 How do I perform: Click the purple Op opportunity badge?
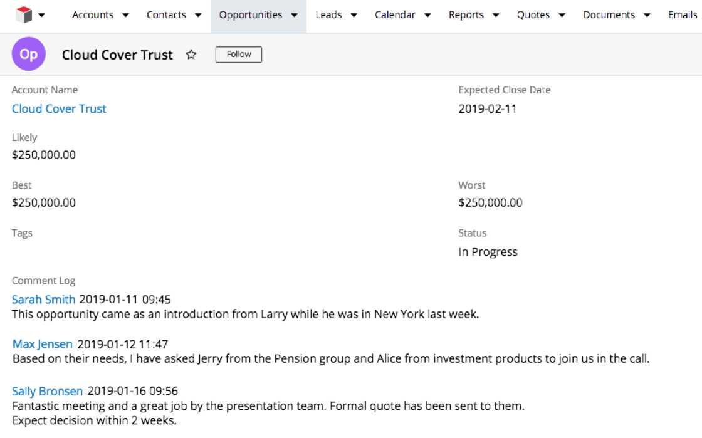[29, 55]
